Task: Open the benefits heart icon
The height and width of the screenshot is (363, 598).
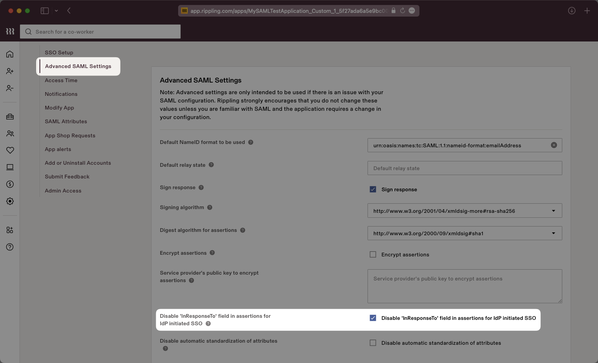Action: (10, 151)
